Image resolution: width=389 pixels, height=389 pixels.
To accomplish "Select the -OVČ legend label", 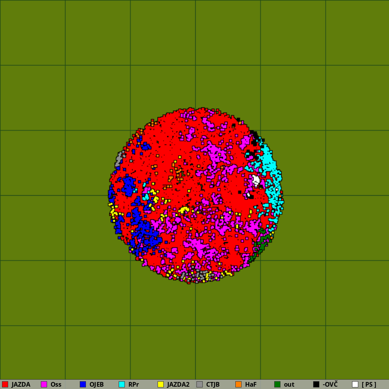I will pos(330,385).
